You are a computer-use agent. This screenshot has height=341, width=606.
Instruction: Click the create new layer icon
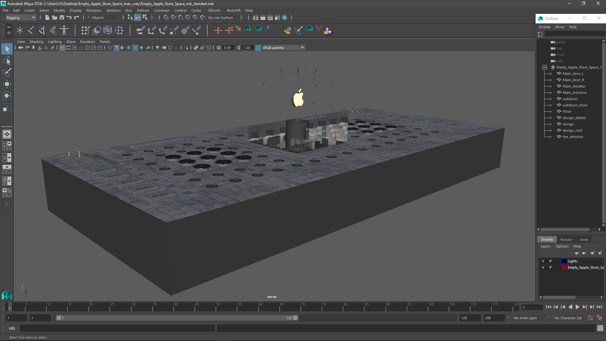(592, 253)
